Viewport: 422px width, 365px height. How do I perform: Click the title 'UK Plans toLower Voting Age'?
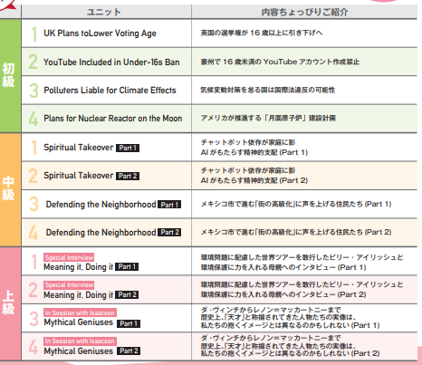click(100, 34)
